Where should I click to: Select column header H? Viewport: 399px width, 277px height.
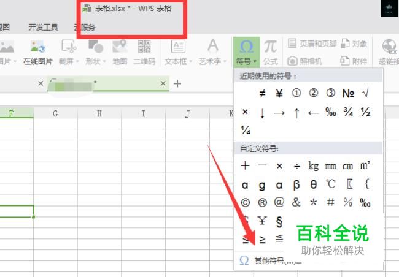tap(99, 113)
